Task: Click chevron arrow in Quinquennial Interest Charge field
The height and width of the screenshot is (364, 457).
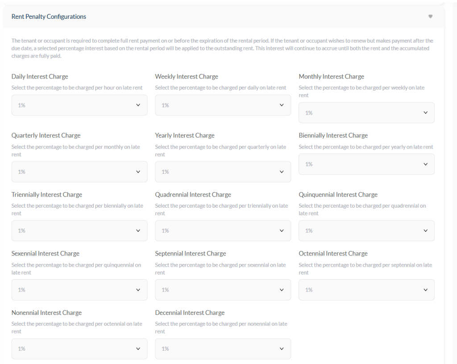Action: pyautogui.click(x=425, y=231)
